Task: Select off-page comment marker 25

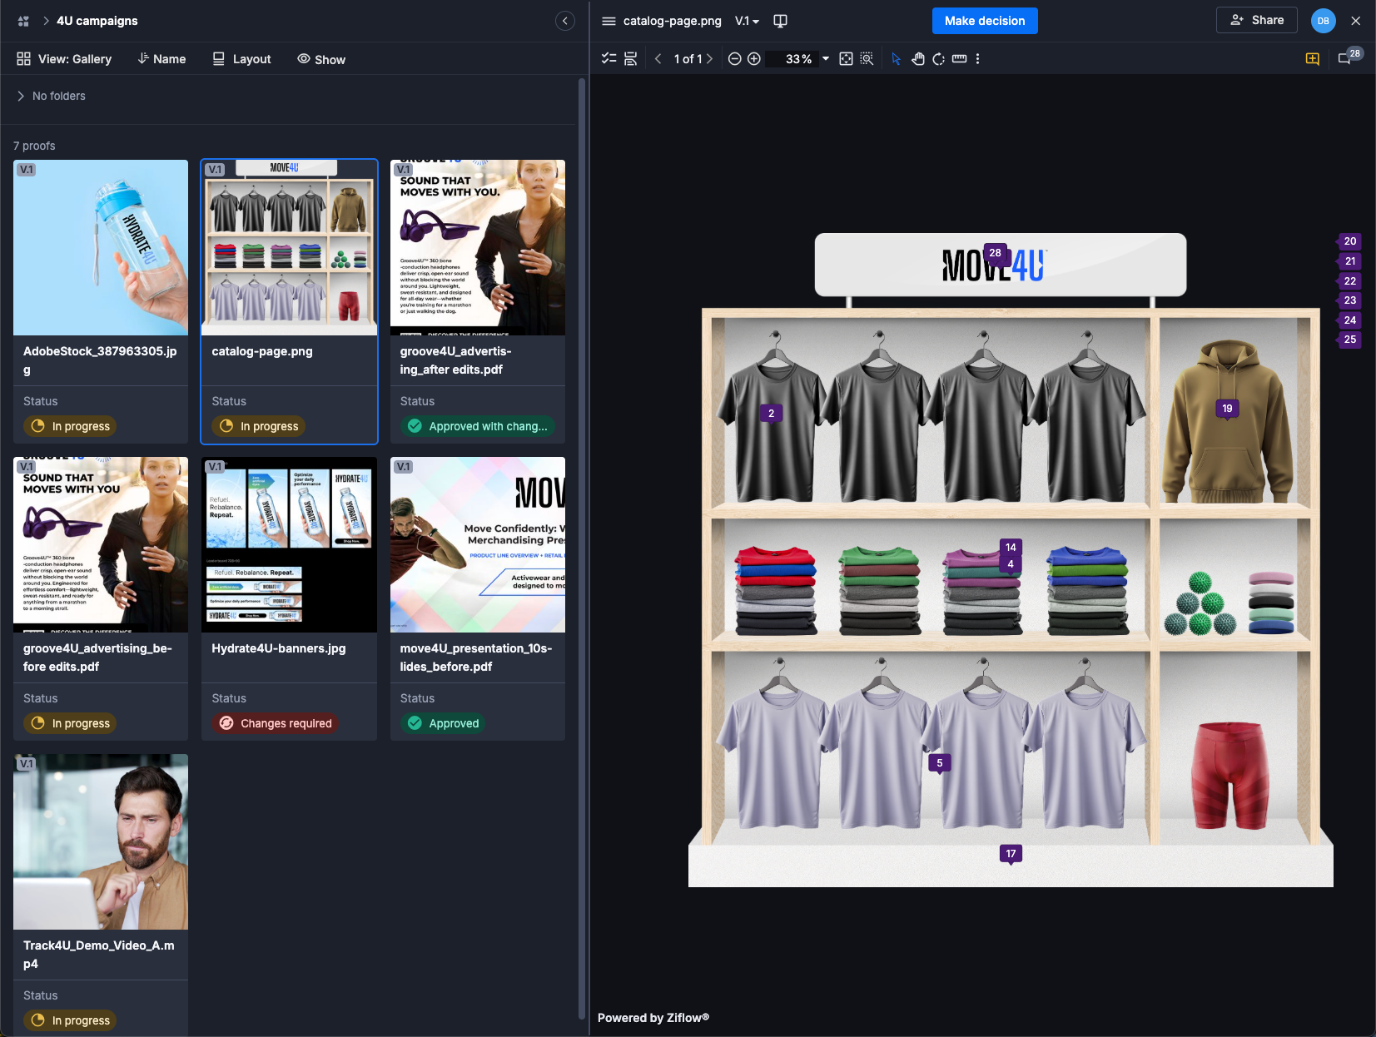Action: [x=1349, y=340]
